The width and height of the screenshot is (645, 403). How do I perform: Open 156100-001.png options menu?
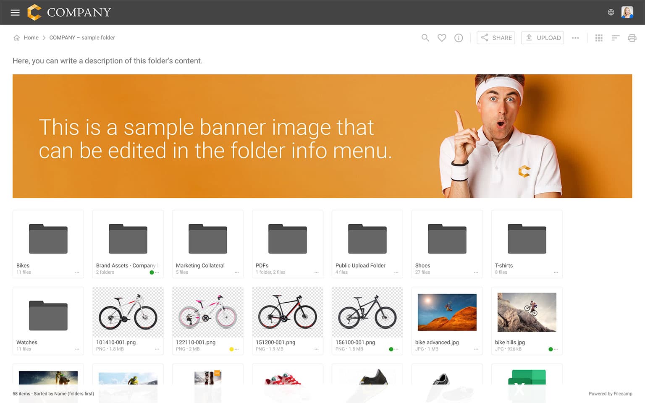point(396,349)
